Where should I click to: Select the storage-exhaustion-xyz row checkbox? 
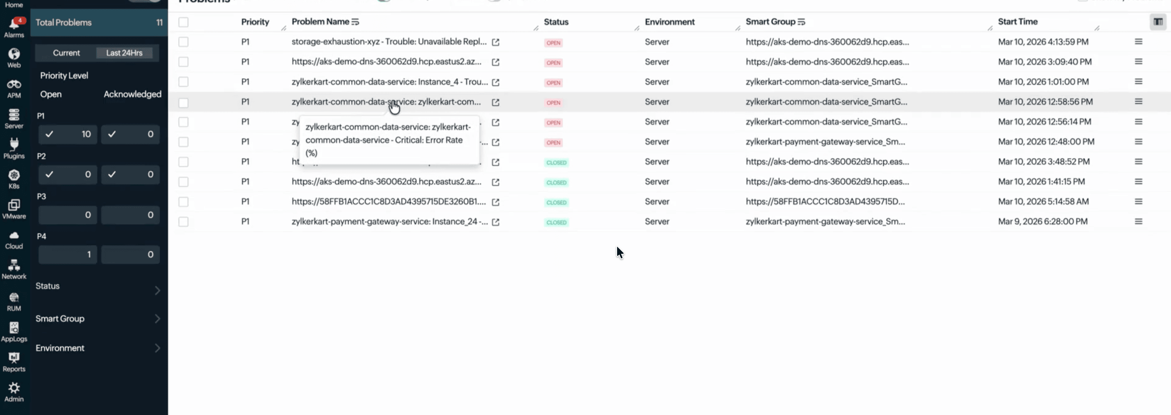[x=183, y=42]
